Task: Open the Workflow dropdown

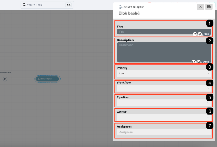Action: 164,88
